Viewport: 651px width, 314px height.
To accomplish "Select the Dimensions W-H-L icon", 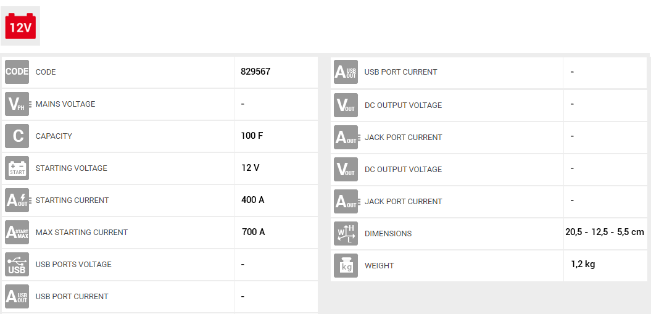I will click(346, 234).
